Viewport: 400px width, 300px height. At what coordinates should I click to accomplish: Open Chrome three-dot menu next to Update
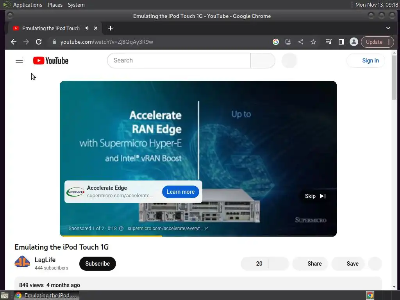click(x=389, y=42)
